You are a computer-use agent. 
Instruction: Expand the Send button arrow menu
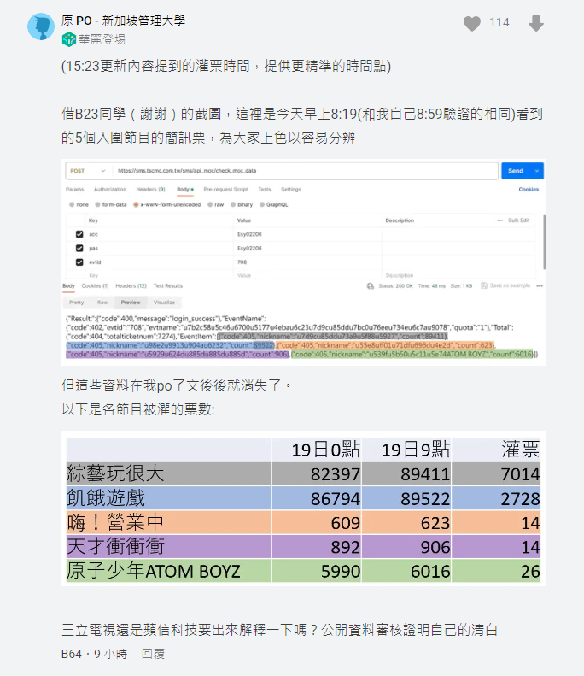point(537,171)
